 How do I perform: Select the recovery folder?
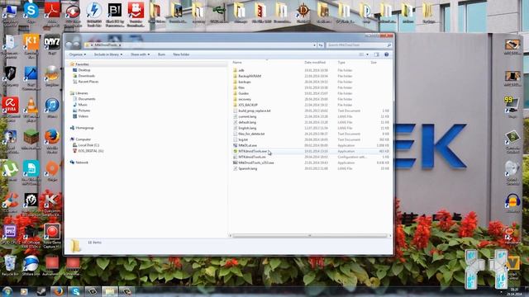click(245, 99)
